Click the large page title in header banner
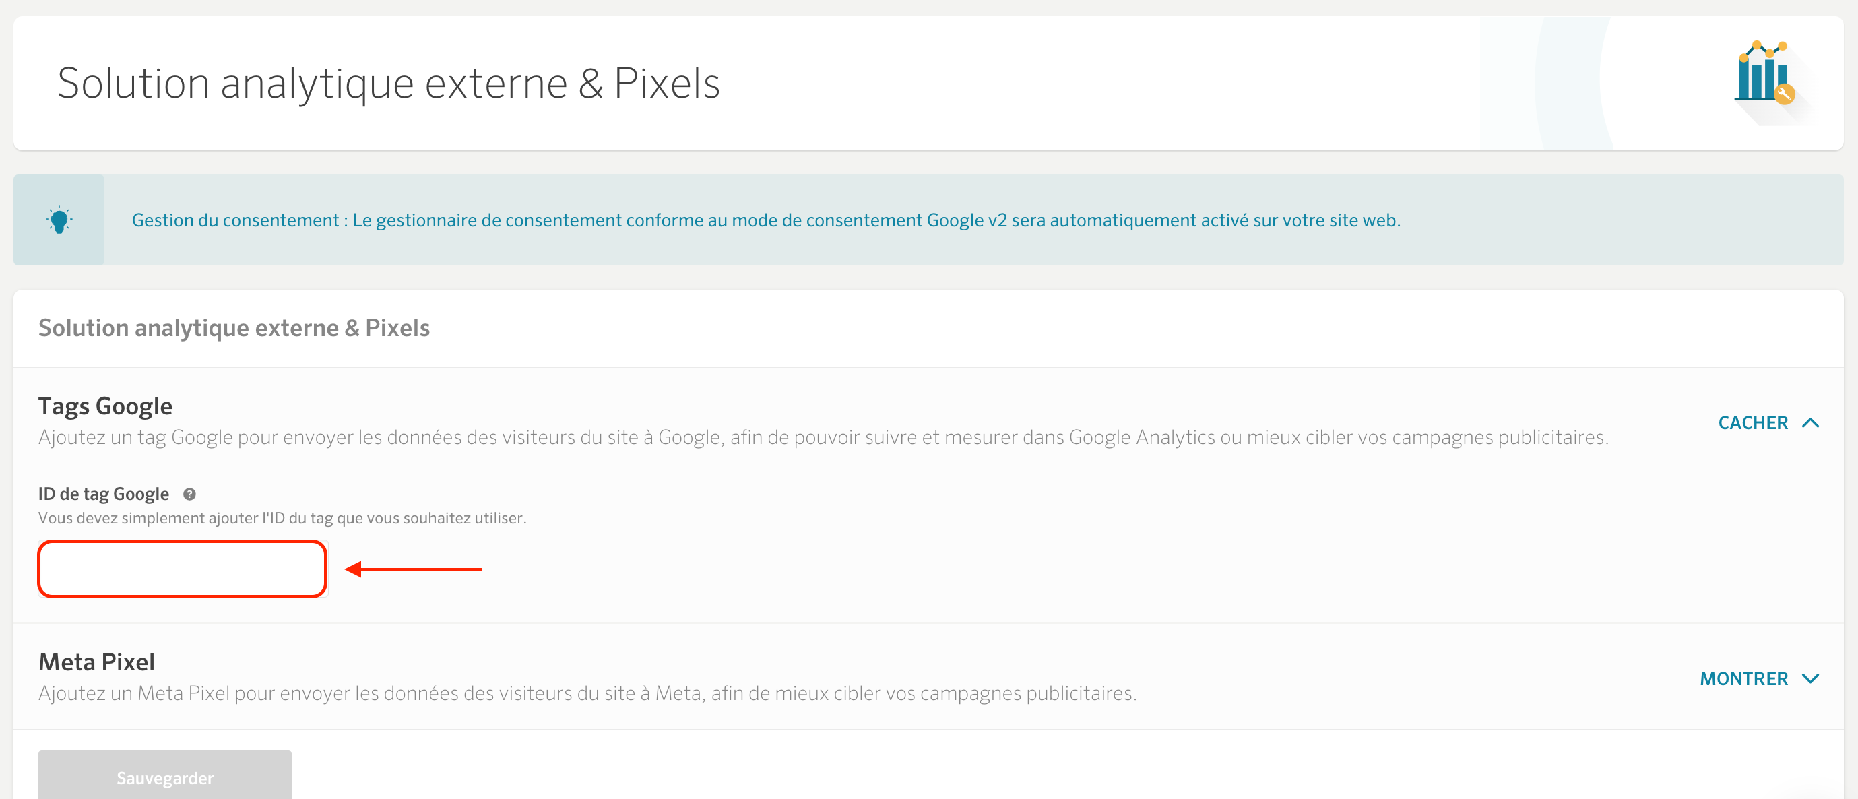Screen dimensions: 1858x799 pyautogui.click(x=389, y=83)
